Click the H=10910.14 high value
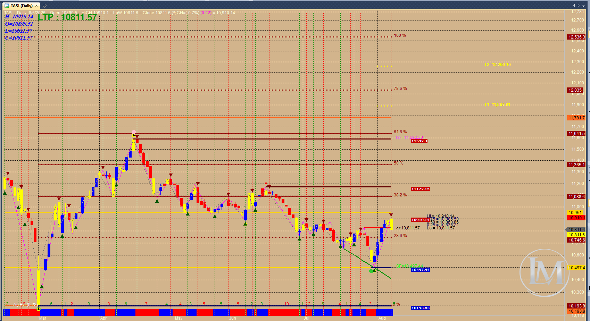 click(19, 17)
